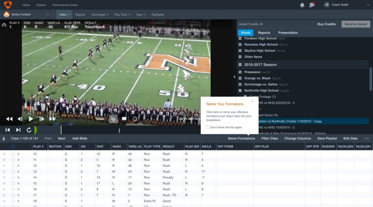The width and height of the screenshot is (373, 207).
Task: Play clip 13 from the table
Action: point(19,172)
